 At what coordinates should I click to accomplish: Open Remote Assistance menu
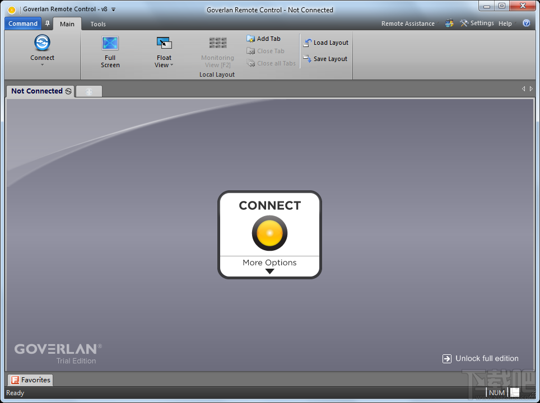click(408, 24)
